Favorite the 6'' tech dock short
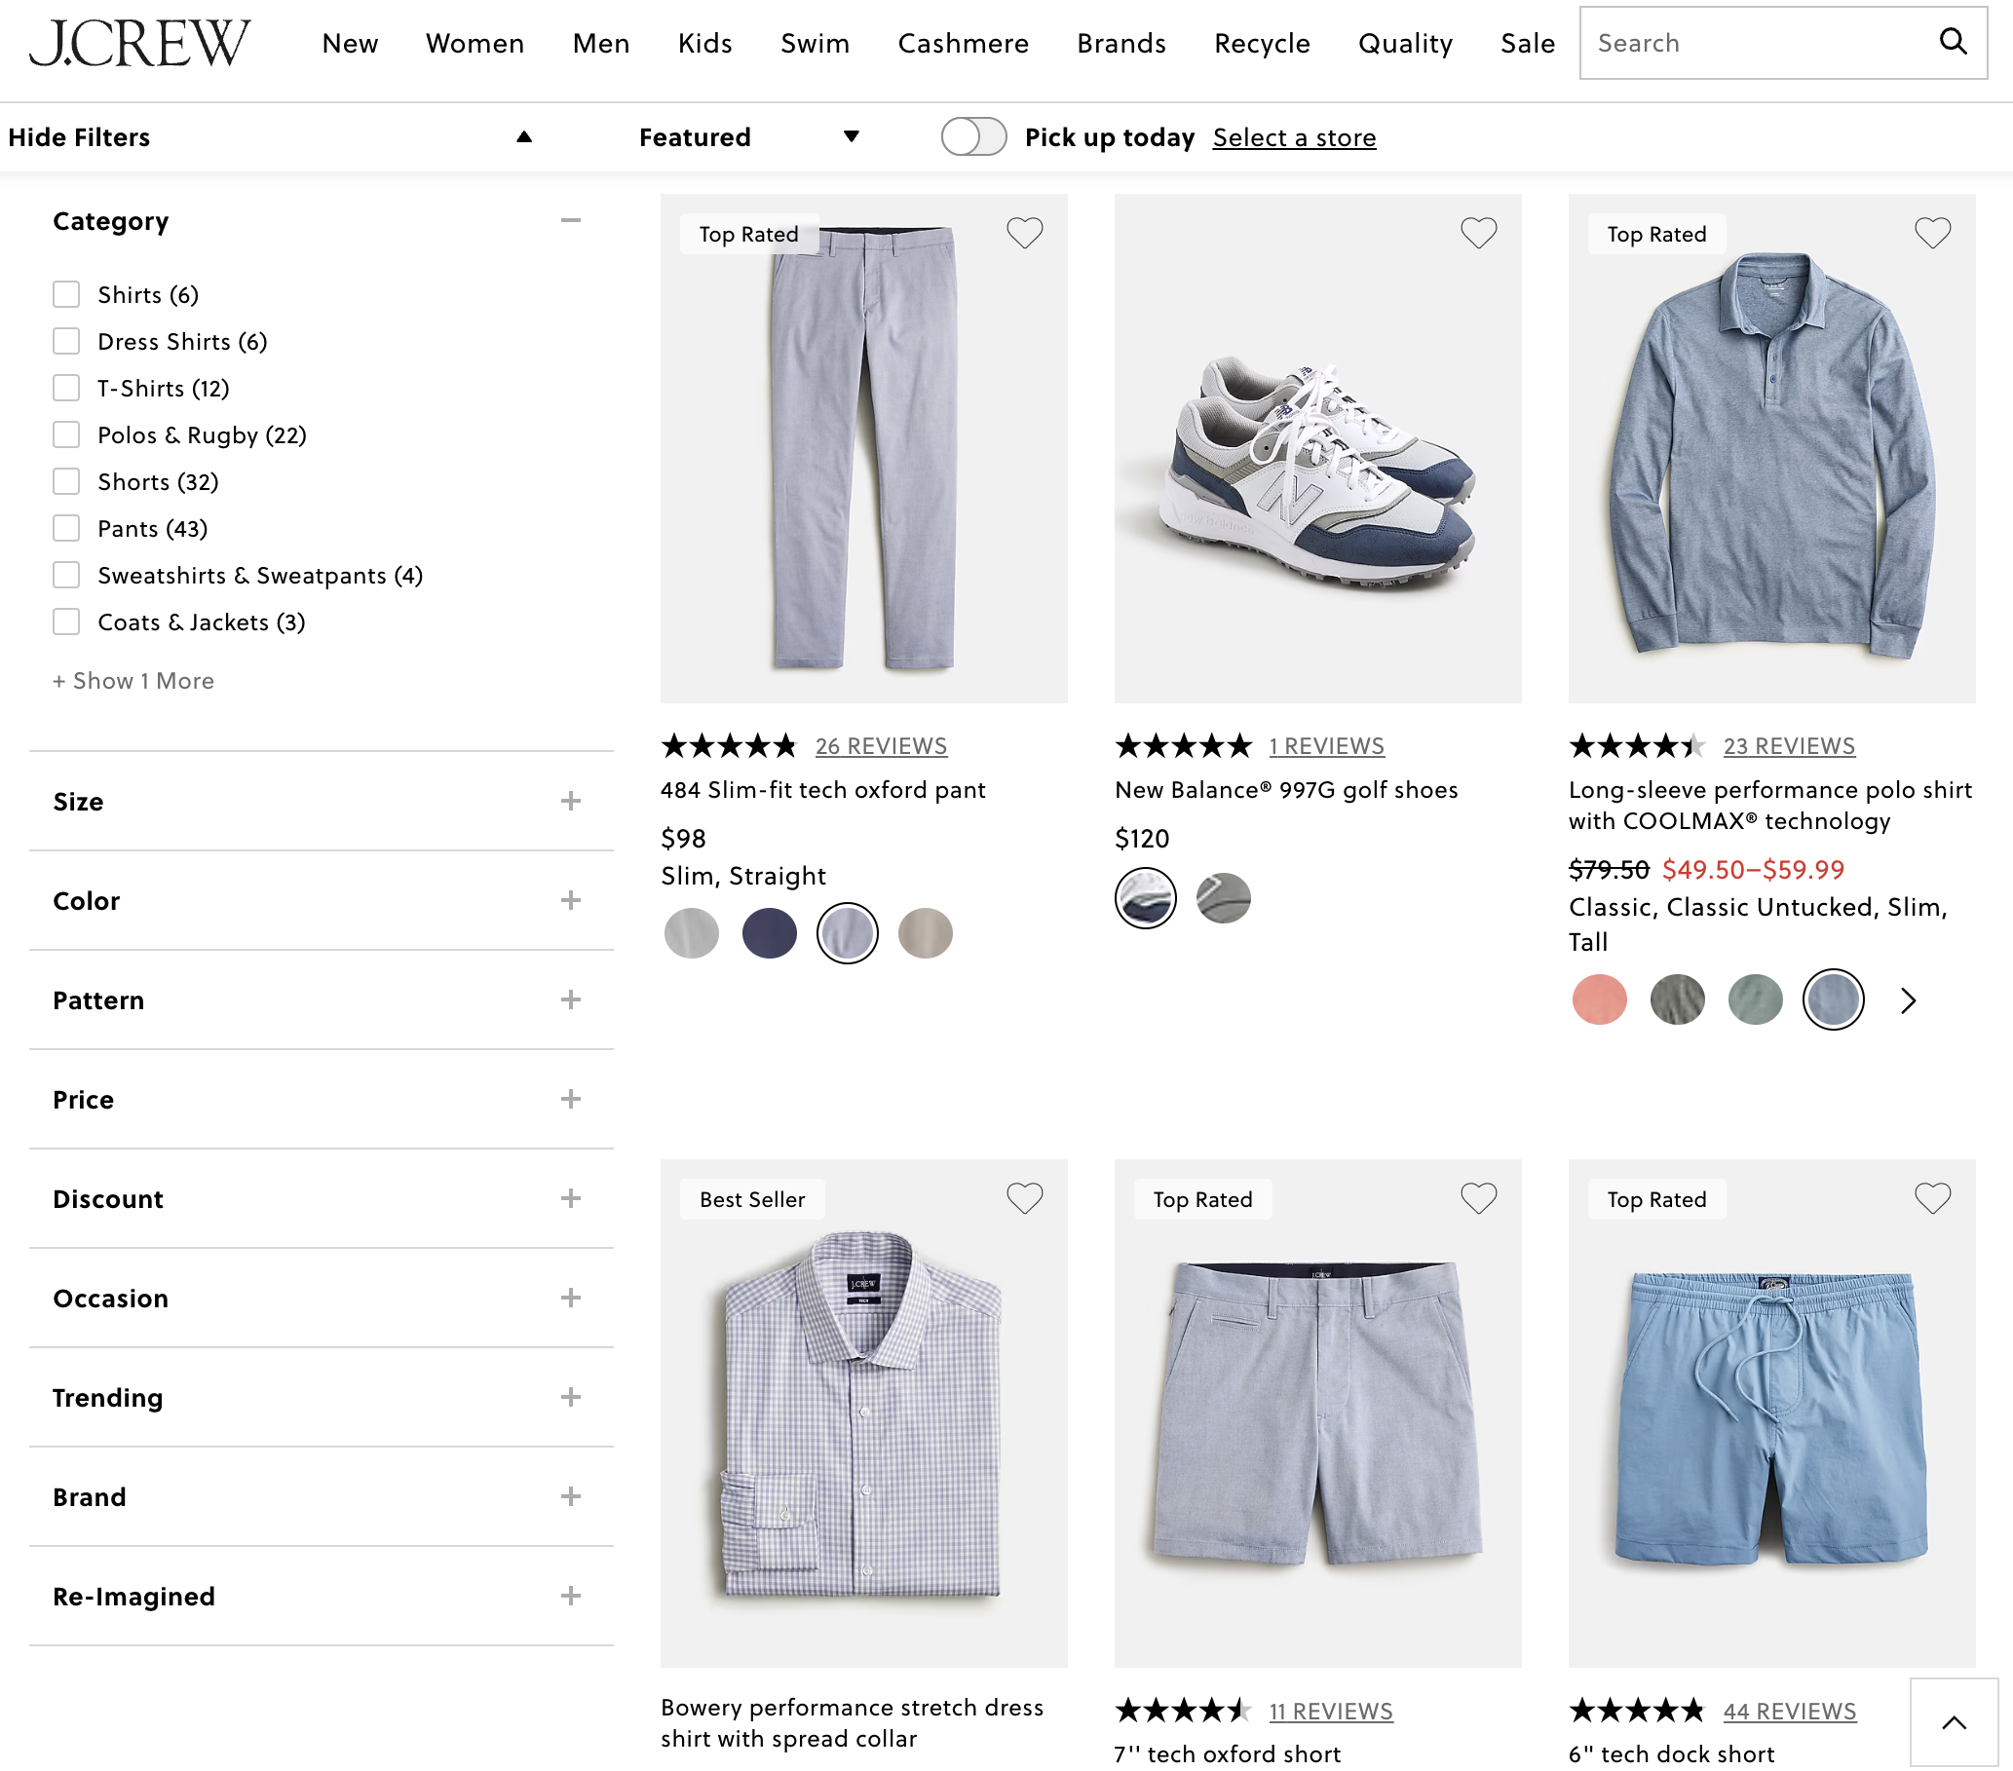Image resolution: width=2013 pixels, height=1771 pixels. 1932,1198
